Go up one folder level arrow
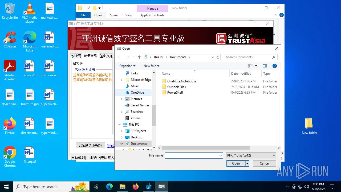The width and height of the screenshot is (341, 192). click(x=139, y=57)
